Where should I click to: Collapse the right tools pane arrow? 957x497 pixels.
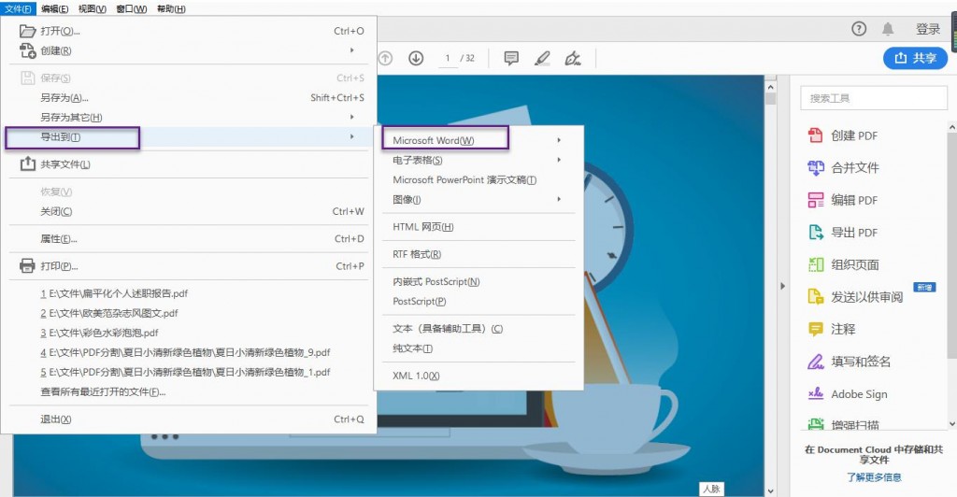coord(782,286)
